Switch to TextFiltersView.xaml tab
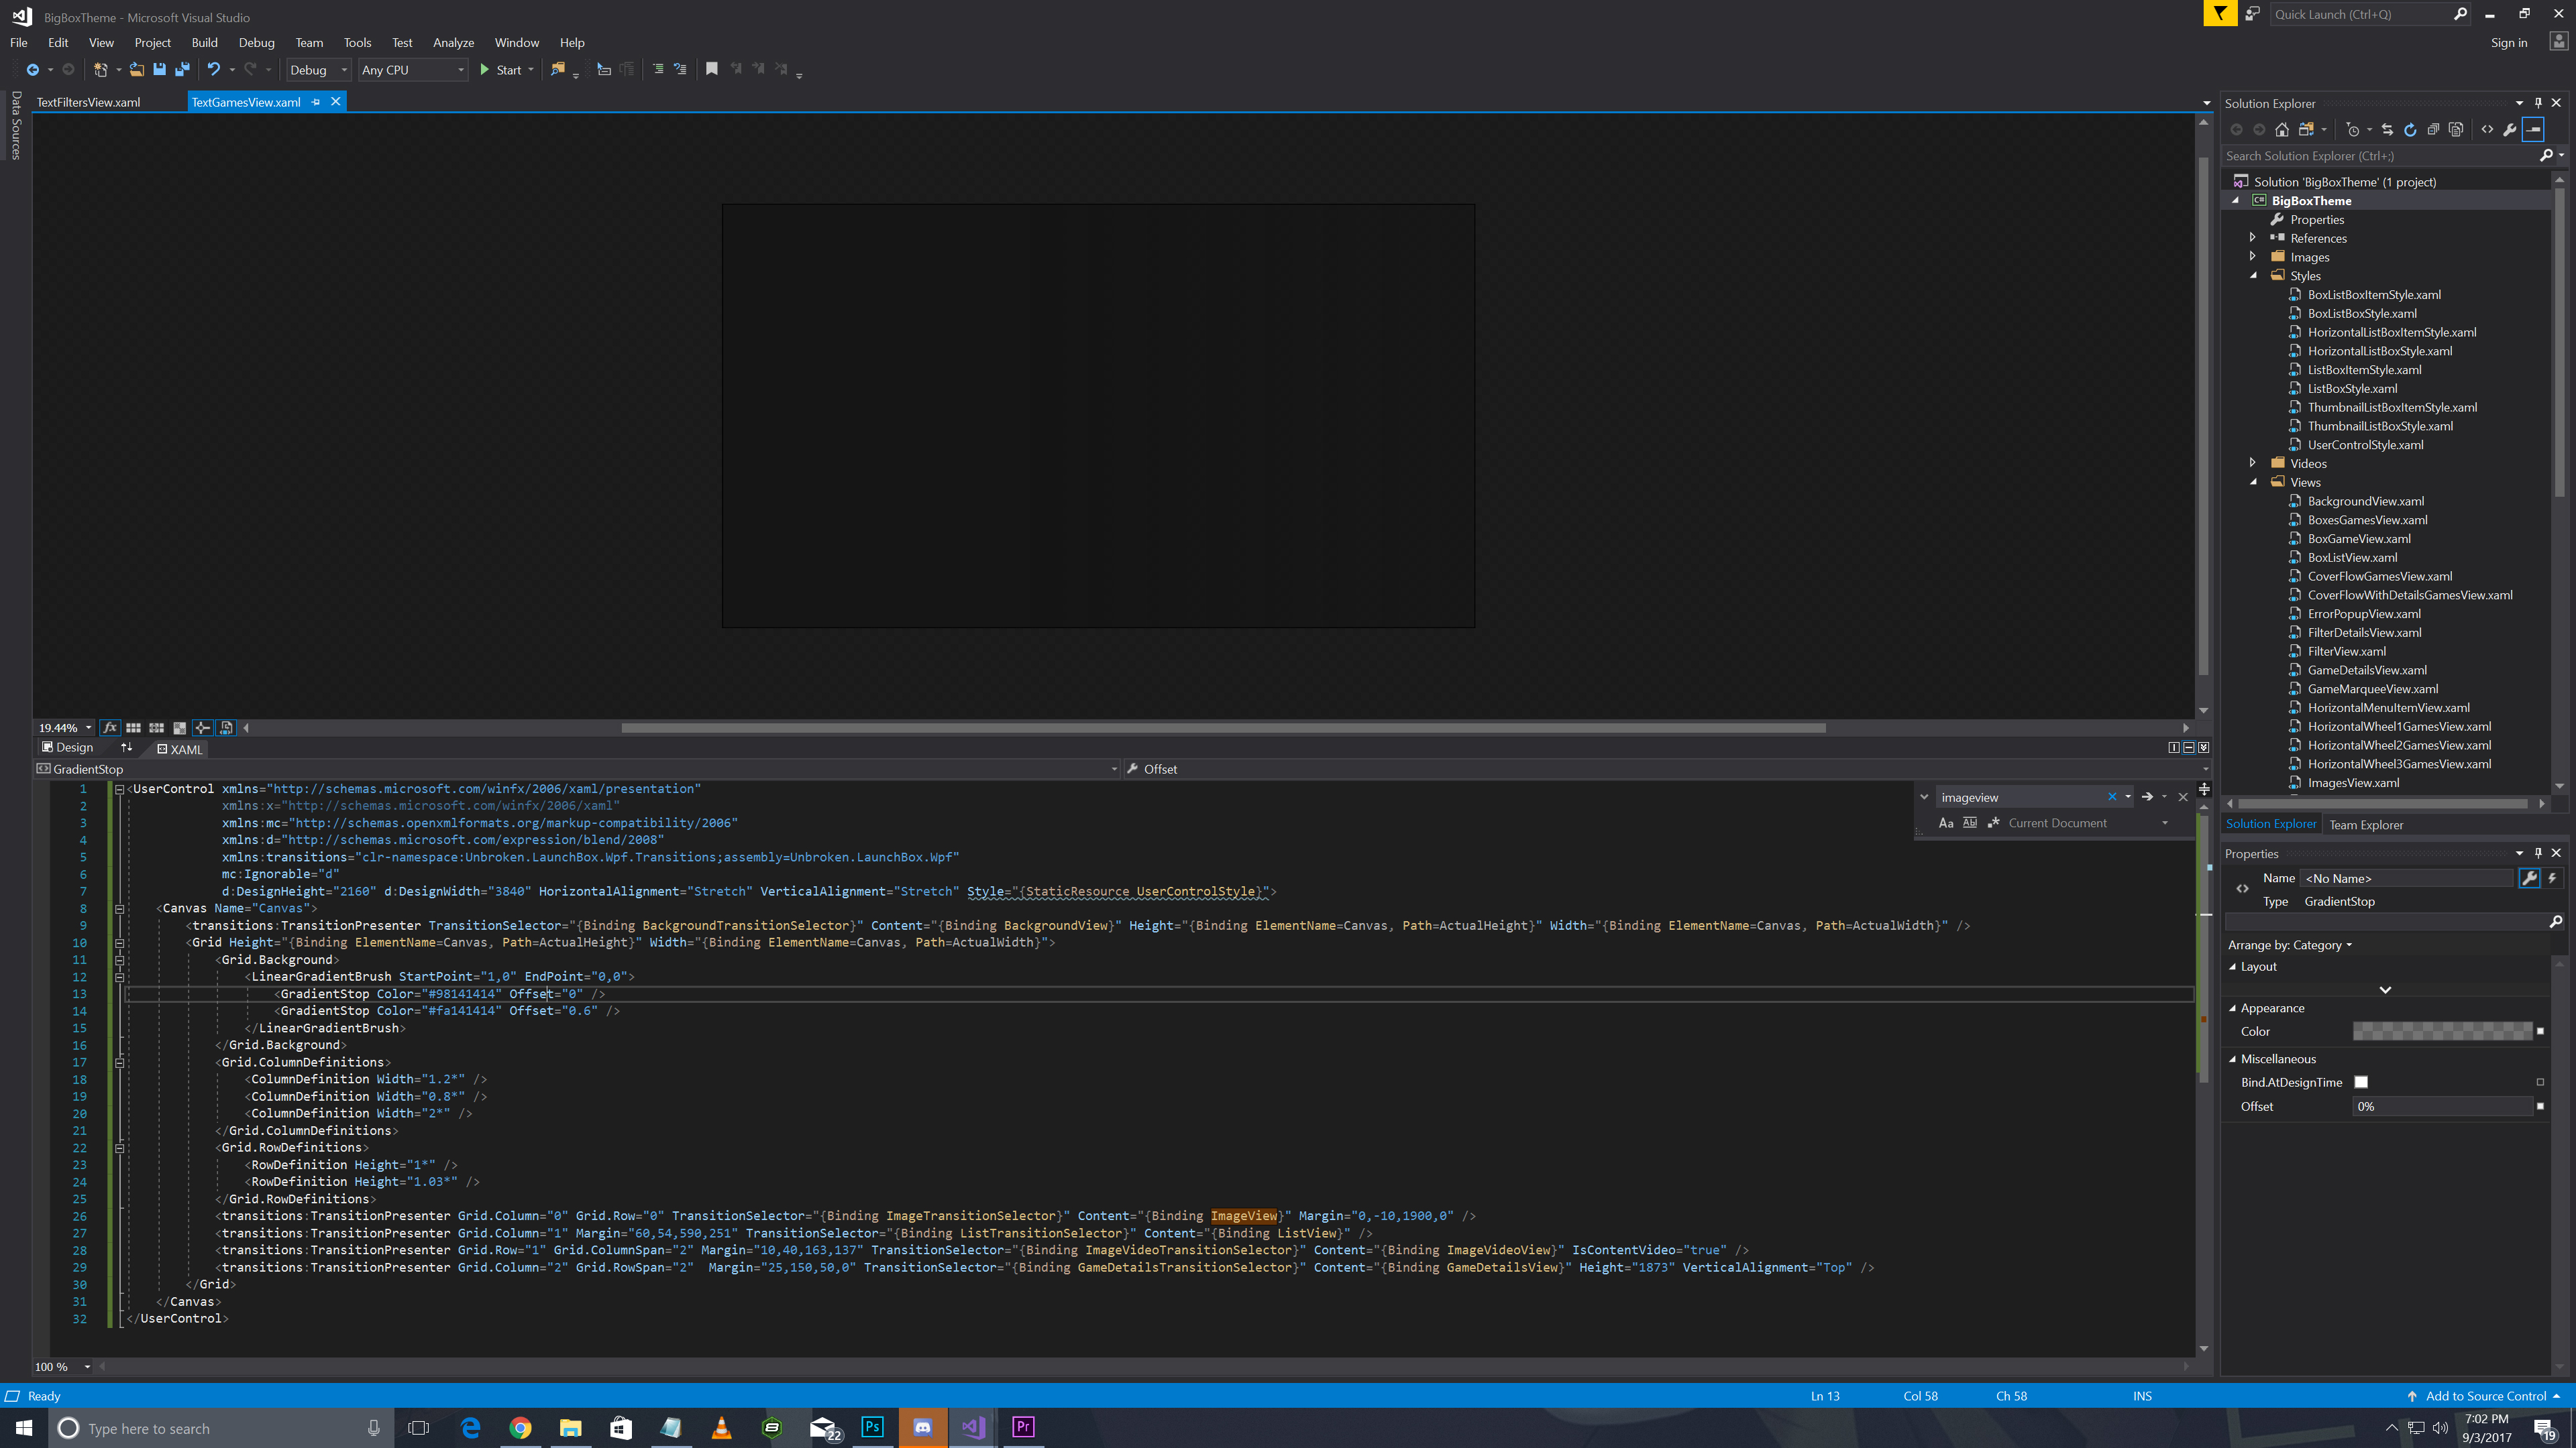2576x1448 pixels. click(88, 102)
